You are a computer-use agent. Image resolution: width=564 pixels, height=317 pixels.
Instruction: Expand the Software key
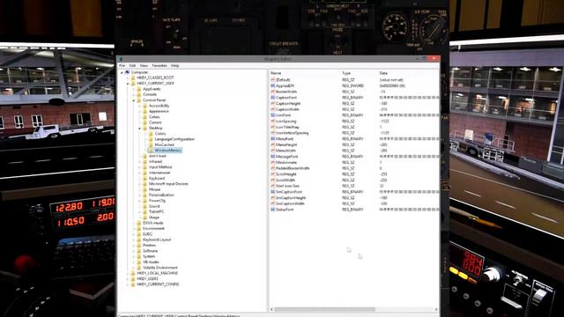pos(133,251)
